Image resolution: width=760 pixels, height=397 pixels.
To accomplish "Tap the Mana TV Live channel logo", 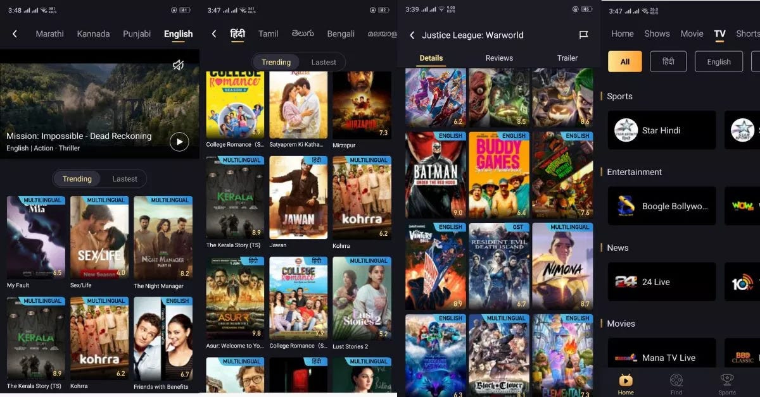I will (626, 358).
